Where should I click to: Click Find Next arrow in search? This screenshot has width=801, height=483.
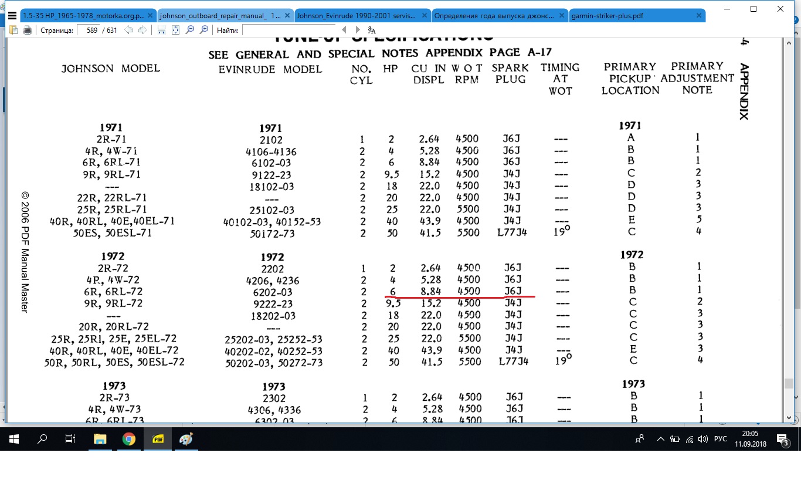click(358, 30)
